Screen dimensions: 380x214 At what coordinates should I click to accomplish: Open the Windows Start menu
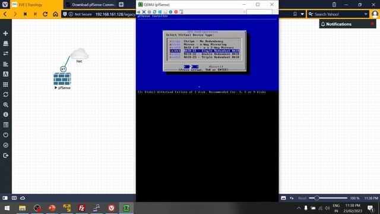tap(7, 208)
